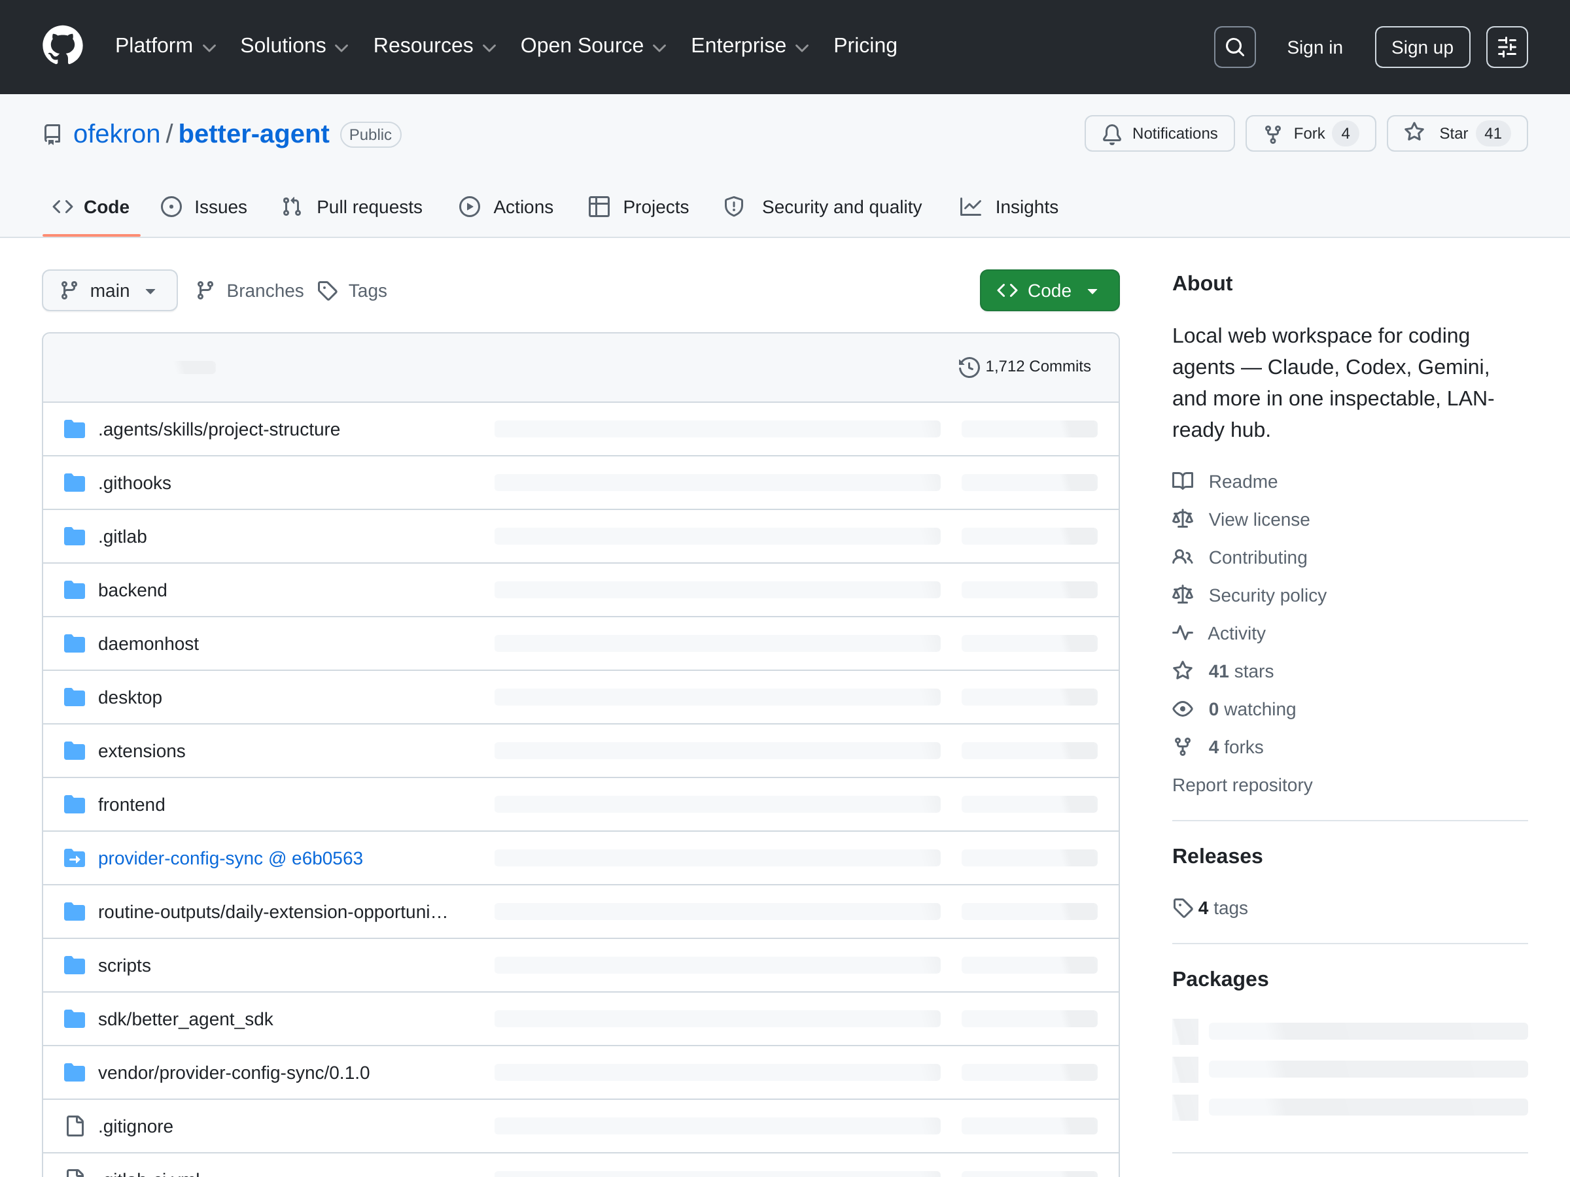Image resolution: width=1570 pixels, height=1177 pixels.
Task: Expand the Open Source menu
Action: click(x=593, y=46)
